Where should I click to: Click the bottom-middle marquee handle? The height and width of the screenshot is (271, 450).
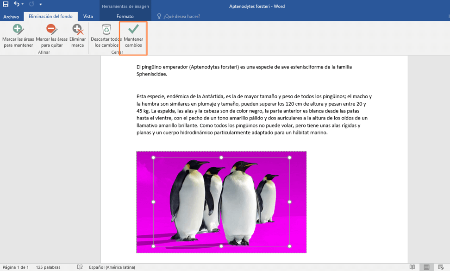click(221, 246)
